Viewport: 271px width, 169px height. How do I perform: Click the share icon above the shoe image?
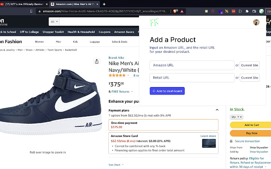[x=97, y=61]
